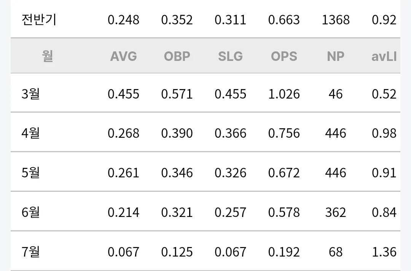Click the 6월 NP value 362
Viewport: 411px width, 271px height.
coord(336,212)
